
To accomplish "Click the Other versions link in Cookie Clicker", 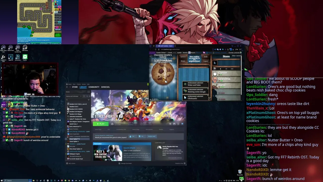I will (x=236, y=56).
